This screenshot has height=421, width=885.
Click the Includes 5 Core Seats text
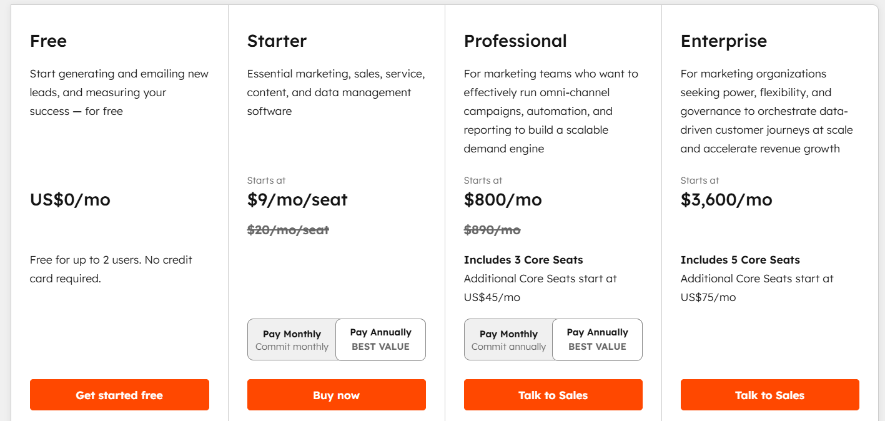(740, 259)
